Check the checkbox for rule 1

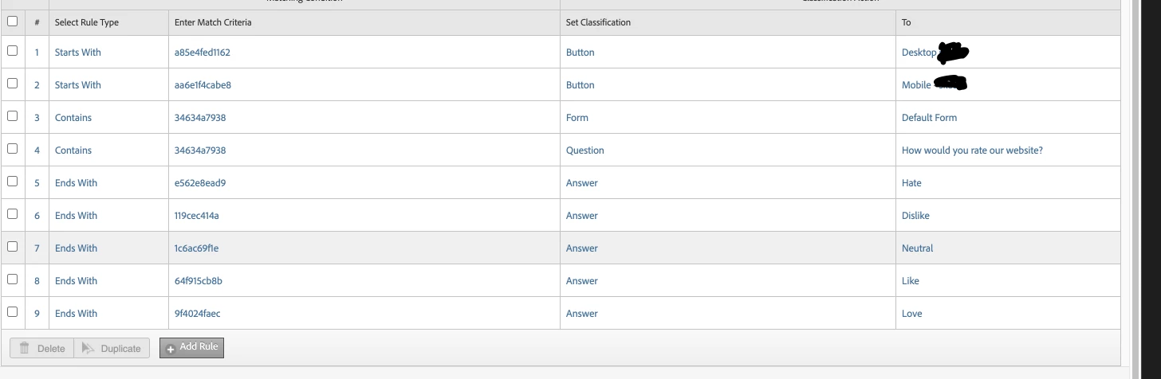[x=12, y=51]
